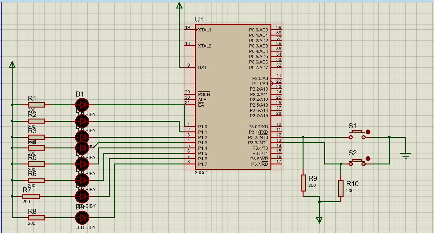
Task: Click the S1 reference label
Action: coord(353,126)
